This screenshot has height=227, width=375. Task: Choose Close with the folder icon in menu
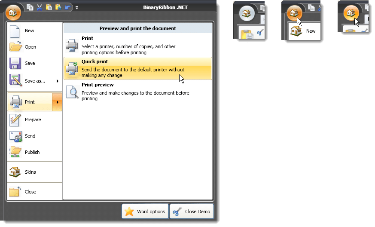click(x=35, y=192)
